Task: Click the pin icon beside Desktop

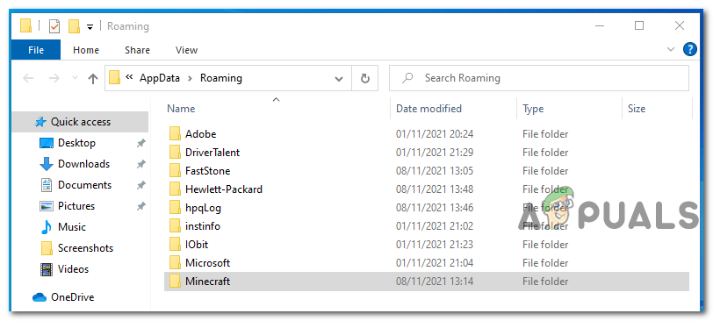Action: (141, 144)
